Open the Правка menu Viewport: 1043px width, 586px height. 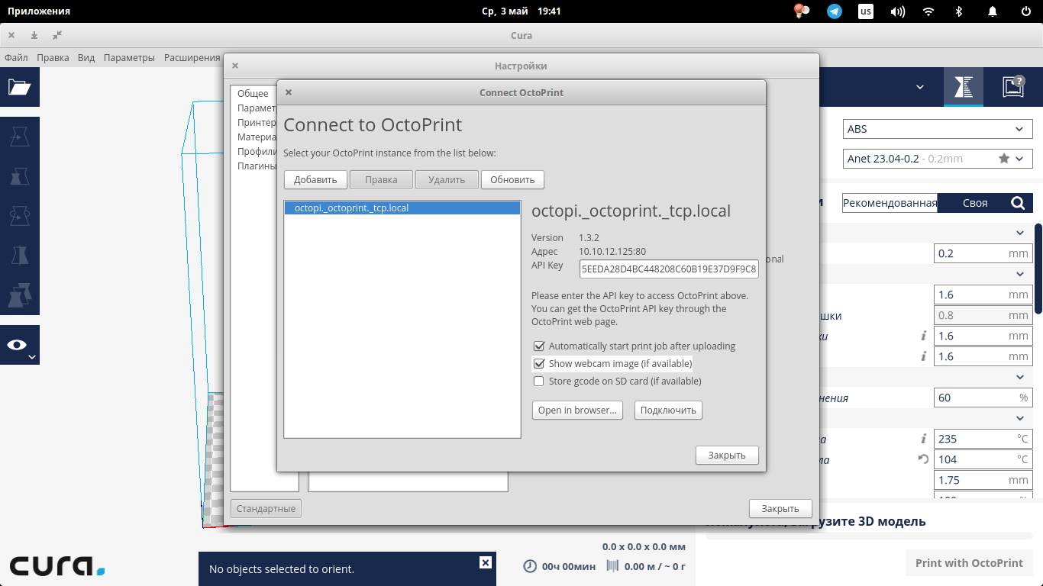point(53,57)
